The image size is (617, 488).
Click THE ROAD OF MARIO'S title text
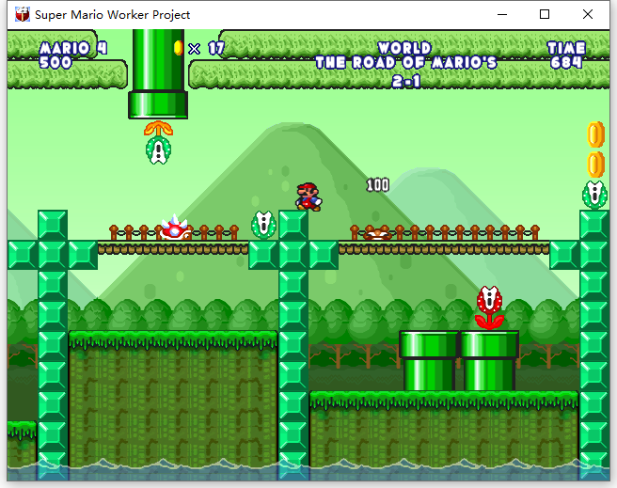[x=406, y=62]
